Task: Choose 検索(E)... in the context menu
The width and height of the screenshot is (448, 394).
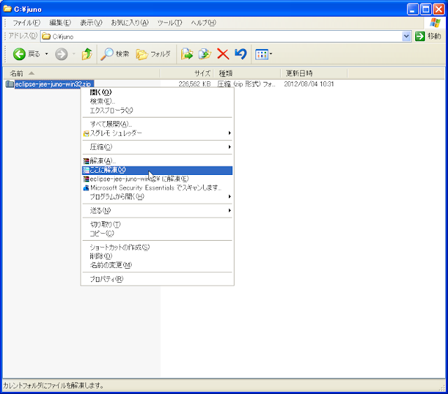Action: click(x=157, y=101)
